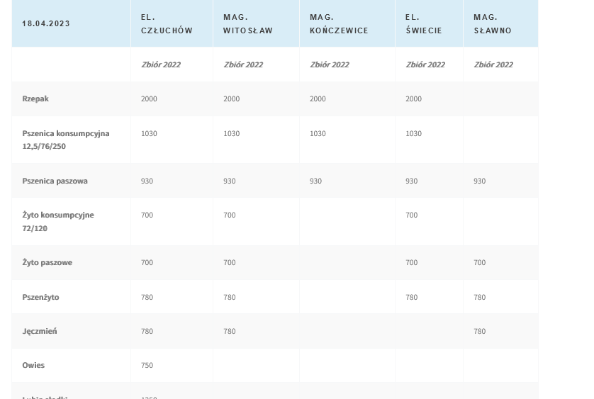Click the Mag. Sławno column header
This screenshot has height=399, width=594.
pyautogui.click(x=493, y=23)
